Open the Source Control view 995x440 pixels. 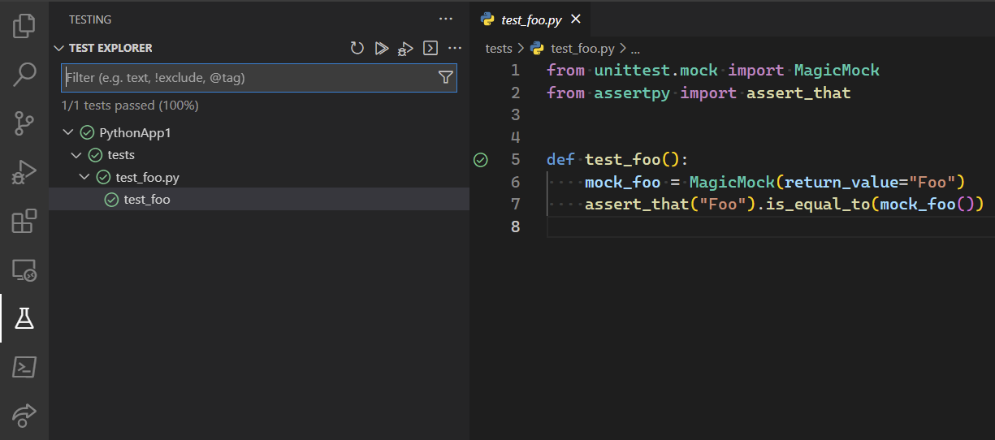click(x=24, y=123)
